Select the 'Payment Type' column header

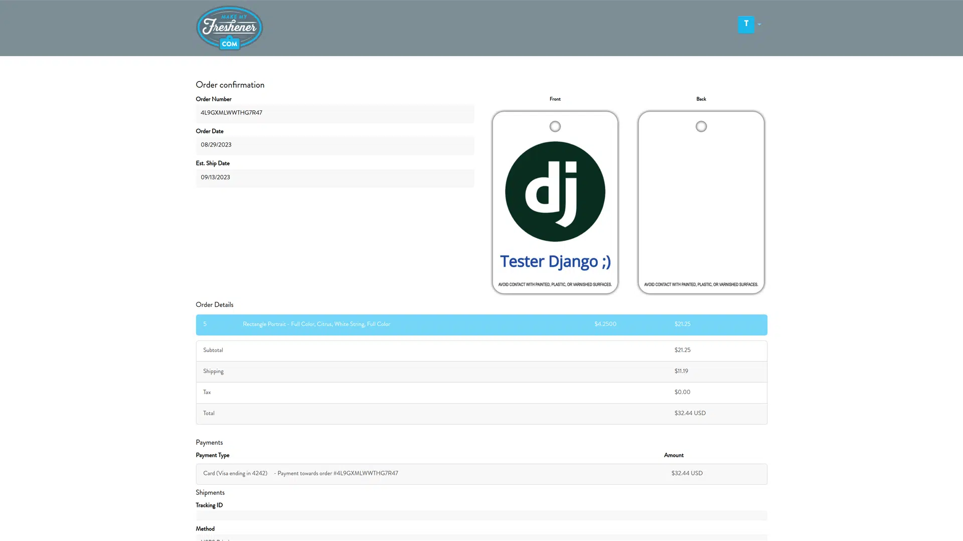(213, 456)
